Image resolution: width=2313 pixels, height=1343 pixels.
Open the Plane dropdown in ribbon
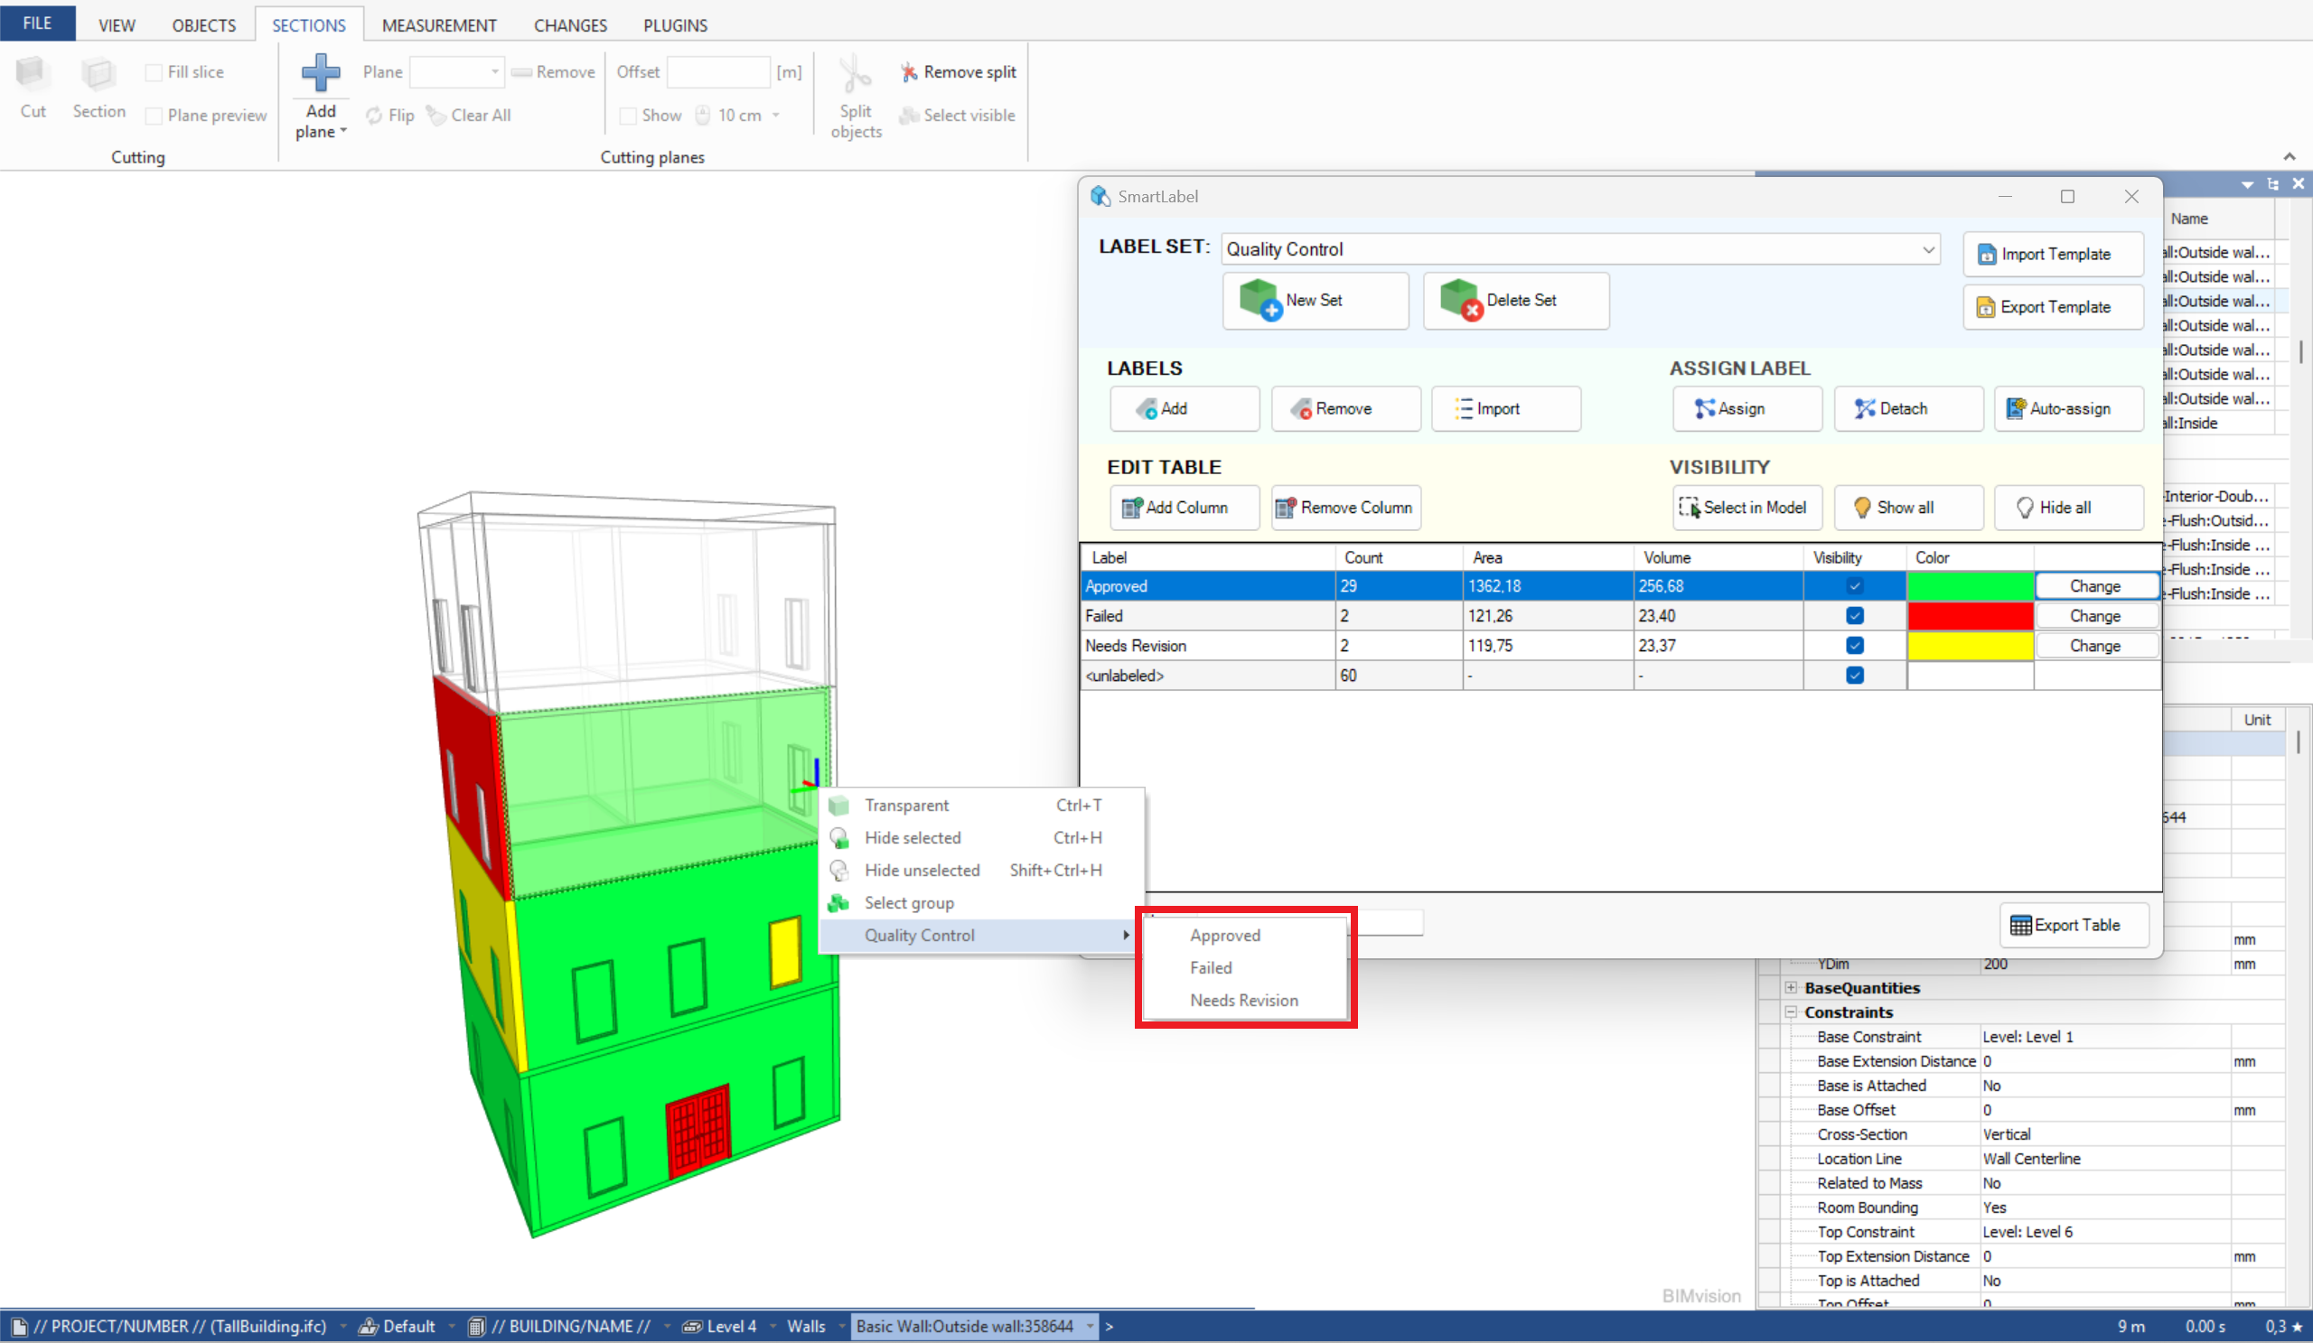click(495, 71)
